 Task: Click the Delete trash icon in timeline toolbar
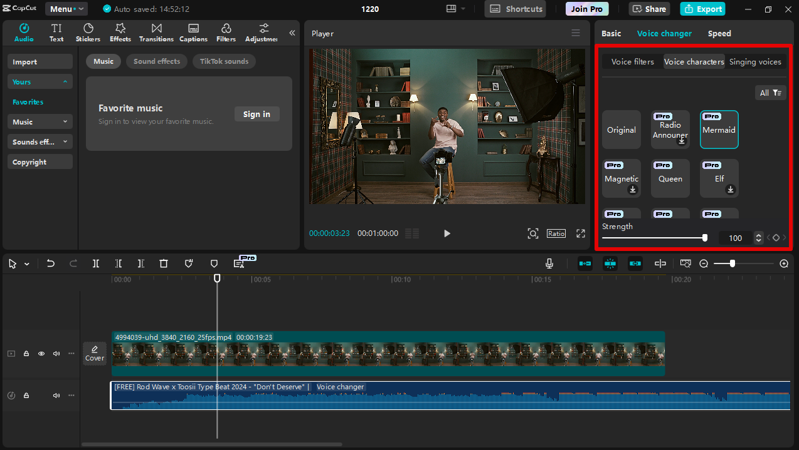164,263
